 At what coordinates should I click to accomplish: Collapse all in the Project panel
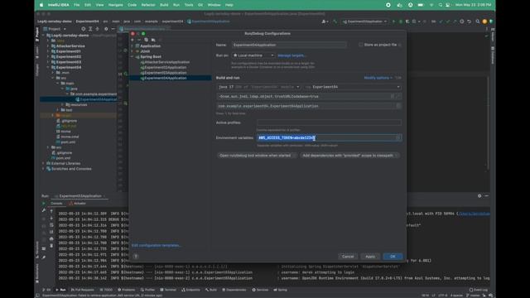point(98,29)
